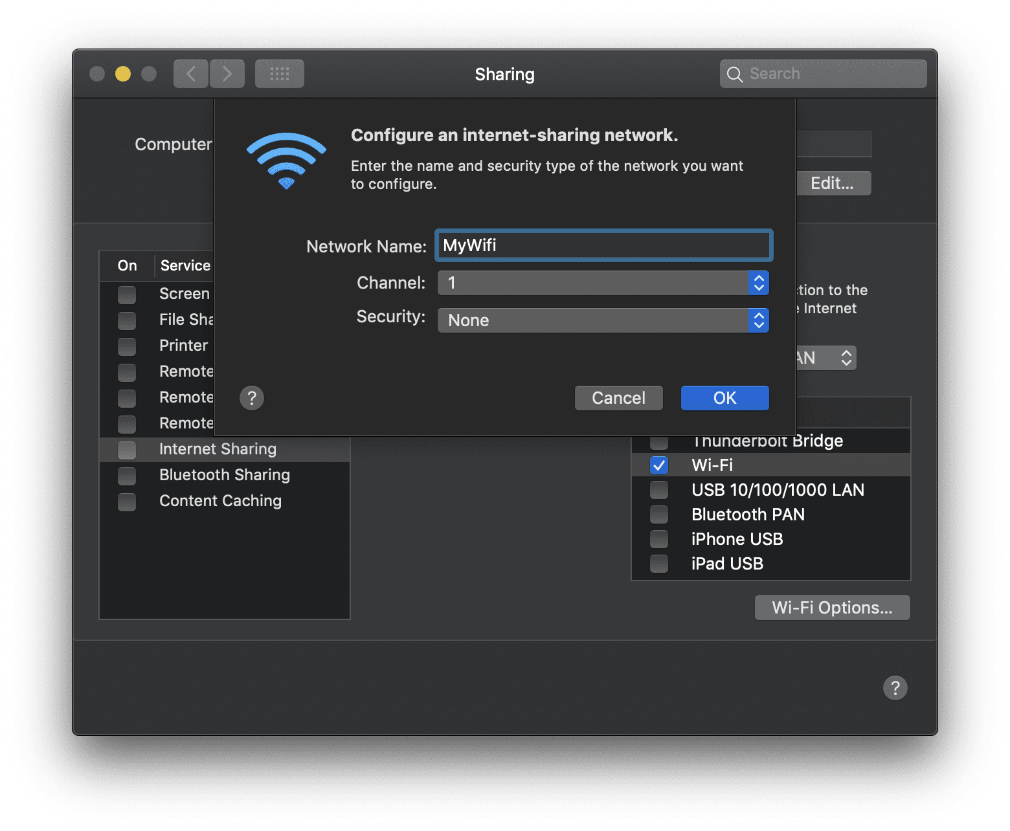Viewport: 1010px width, 831px height.
Task: Enable the Internet Sharing checkbox
Action: click(126, 450)
